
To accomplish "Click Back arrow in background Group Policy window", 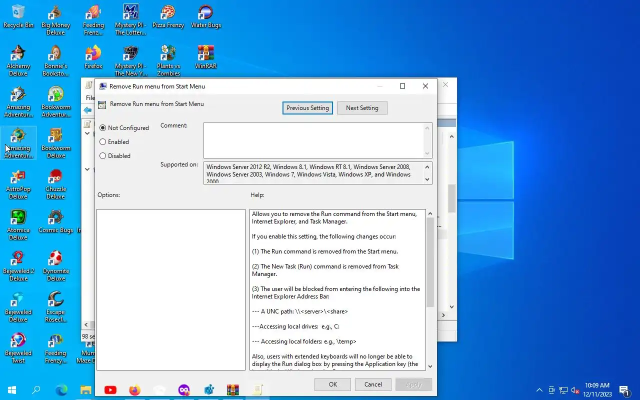I will (88, 110).
